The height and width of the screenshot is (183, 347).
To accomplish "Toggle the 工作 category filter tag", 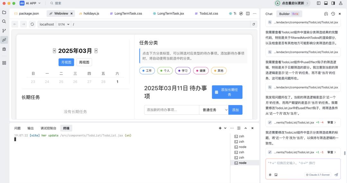I will [x=147, y=71].
